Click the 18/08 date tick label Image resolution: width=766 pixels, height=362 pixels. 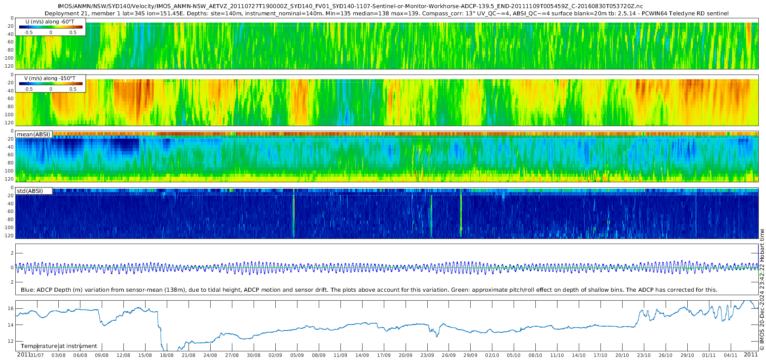166,355
